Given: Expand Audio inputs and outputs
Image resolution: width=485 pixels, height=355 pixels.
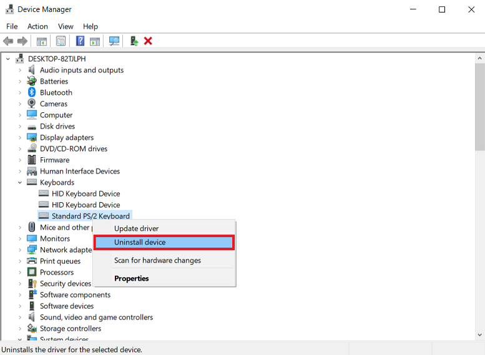Looking at the screenshot, I should click(x=20, y=71).
